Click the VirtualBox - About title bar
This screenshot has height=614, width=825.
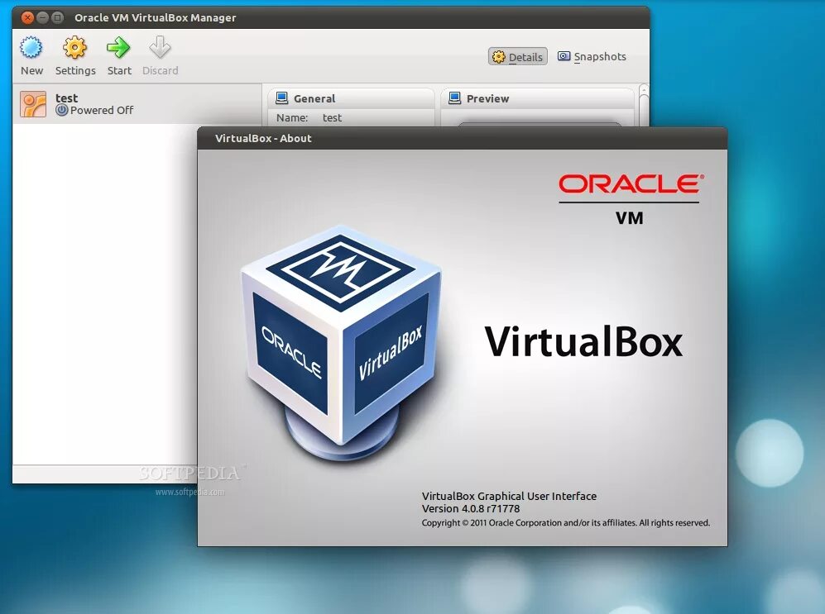pos(462,138)
